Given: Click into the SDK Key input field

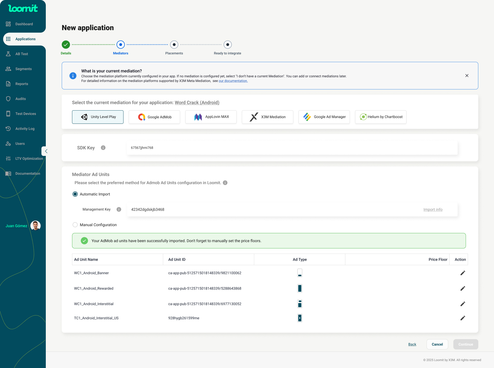Looking at the screenshot, I should click(x=292, y=148).
